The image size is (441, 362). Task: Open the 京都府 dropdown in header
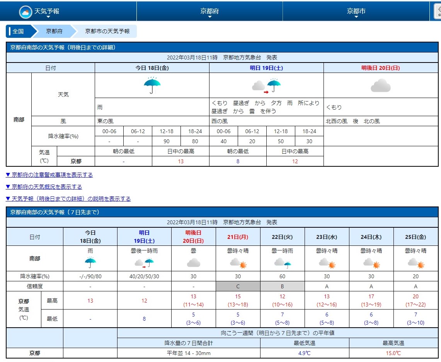pos(209,11)
